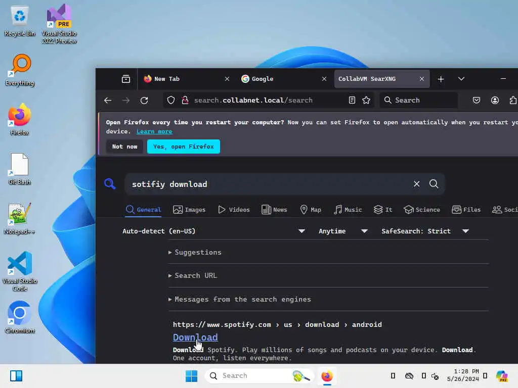Click the tracking protection shield icon
Image resolution: width=518 pixels, height=388 pixels.
coord(171,101)
